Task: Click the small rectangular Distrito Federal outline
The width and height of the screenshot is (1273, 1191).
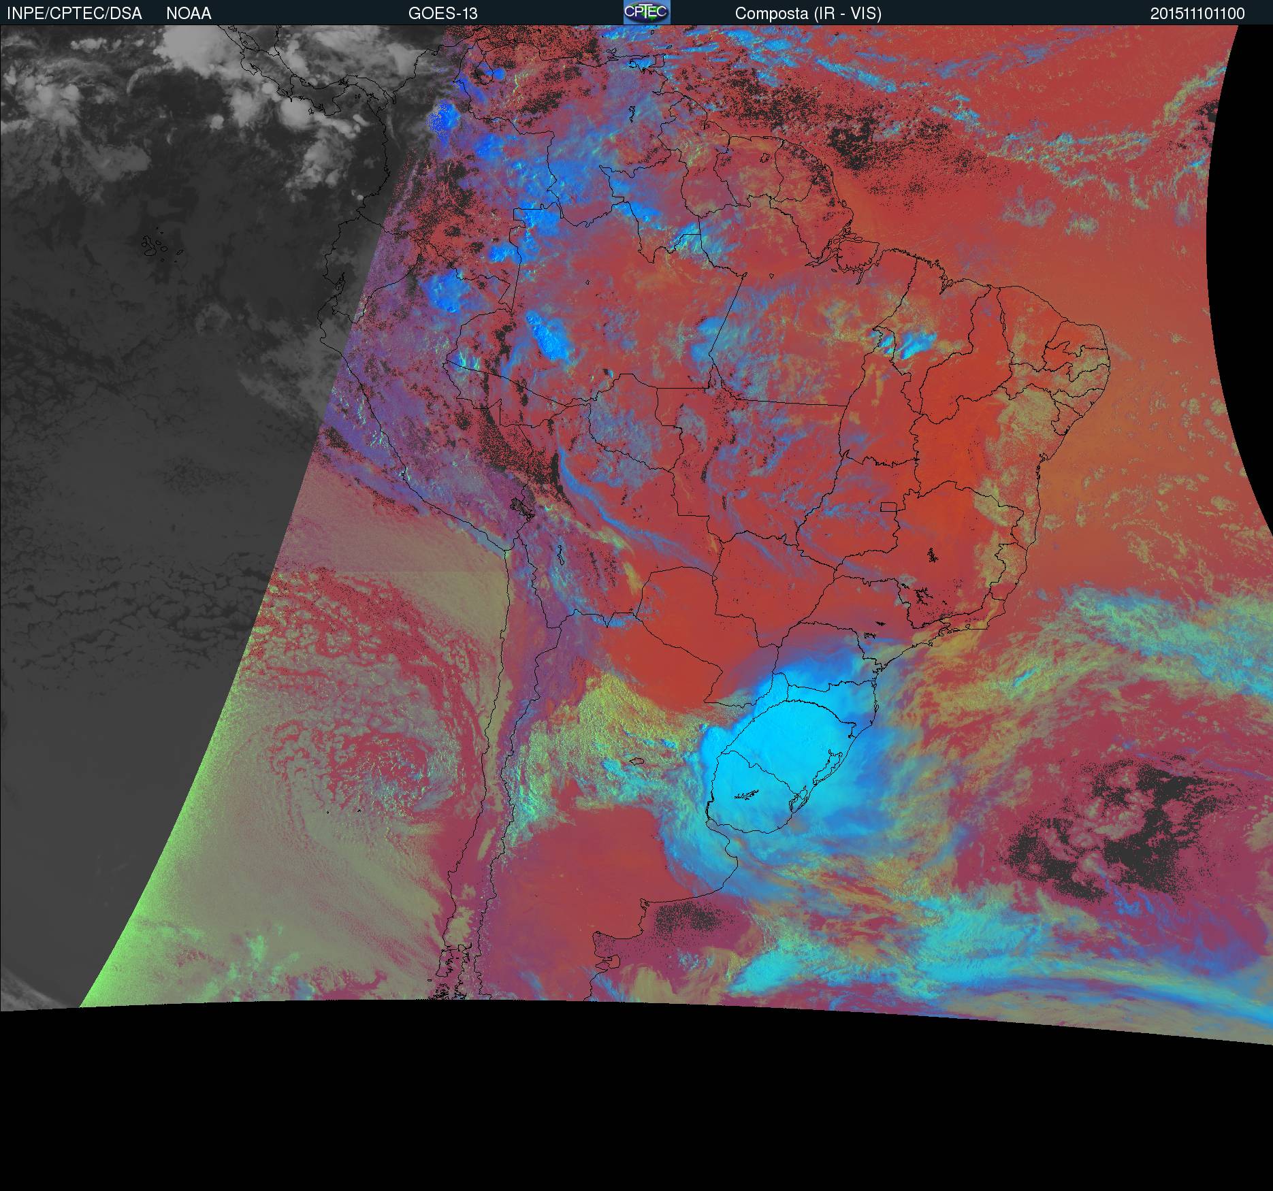Action: (x=889, y=506)
